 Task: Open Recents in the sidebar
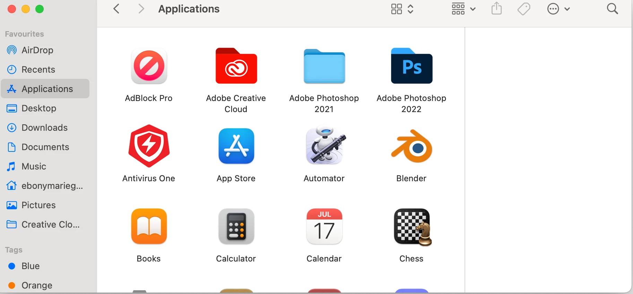tap(45, 70)
